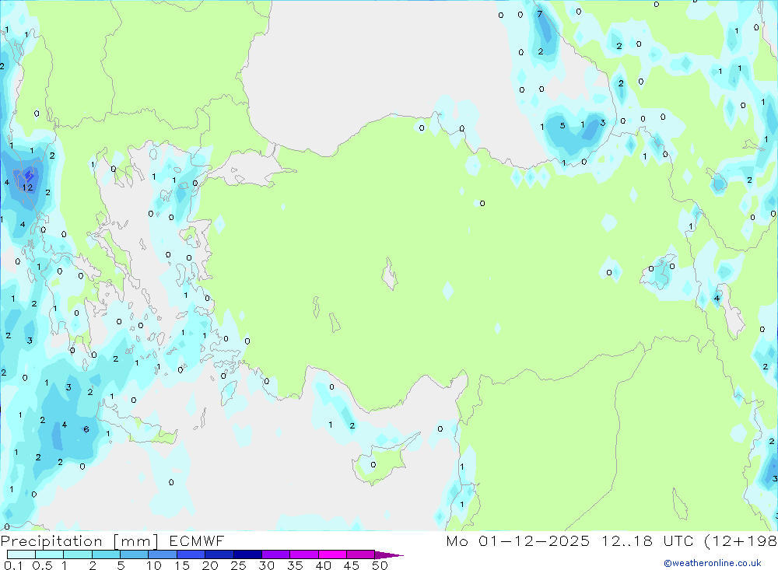Select the 40–45 mm magenta legend swatch
The width and height of the screenshot is (778, 570).
pyautogui.click(x=332, y=554)
